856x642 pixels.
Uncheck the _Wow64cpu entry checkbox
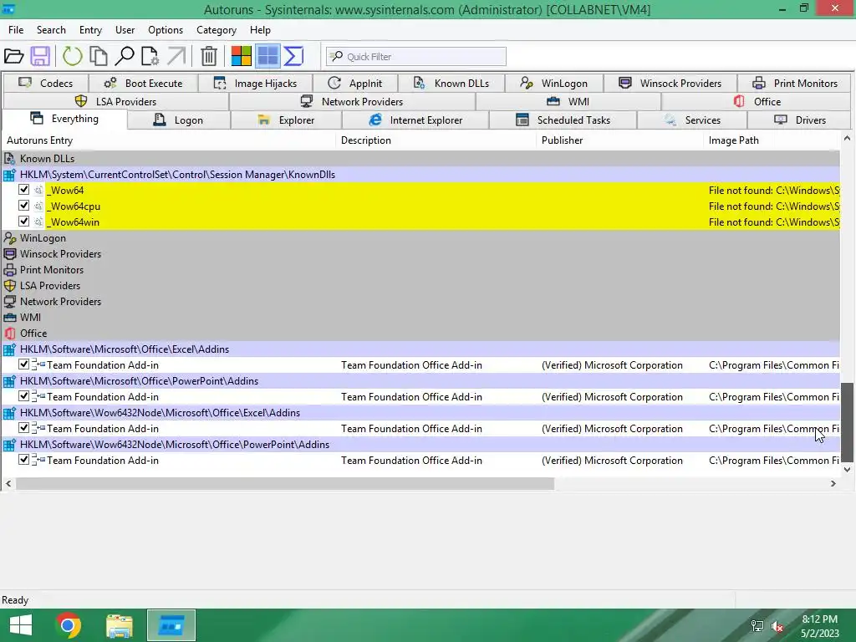[23, 206]
